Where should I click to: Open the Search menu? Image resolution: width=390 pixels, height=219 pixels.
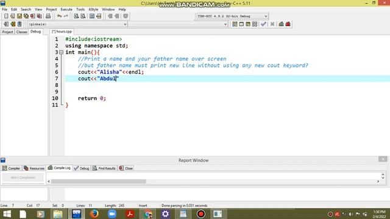pyautogui.click(x=26, y=10)
